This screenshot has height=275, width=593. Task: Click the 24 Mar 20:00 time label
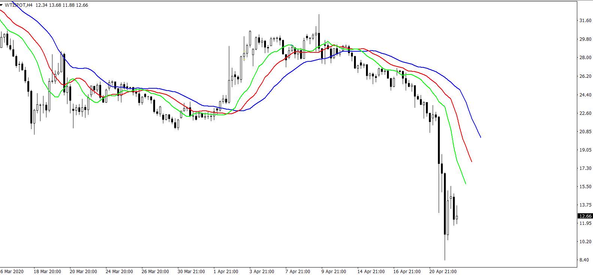click(x=119, y=271)
